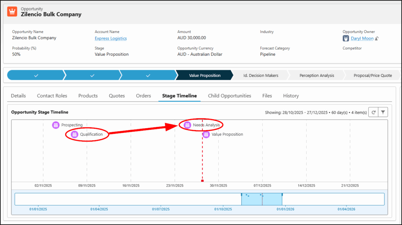Click the orange crown Opportunity icon

coord(13,11)
